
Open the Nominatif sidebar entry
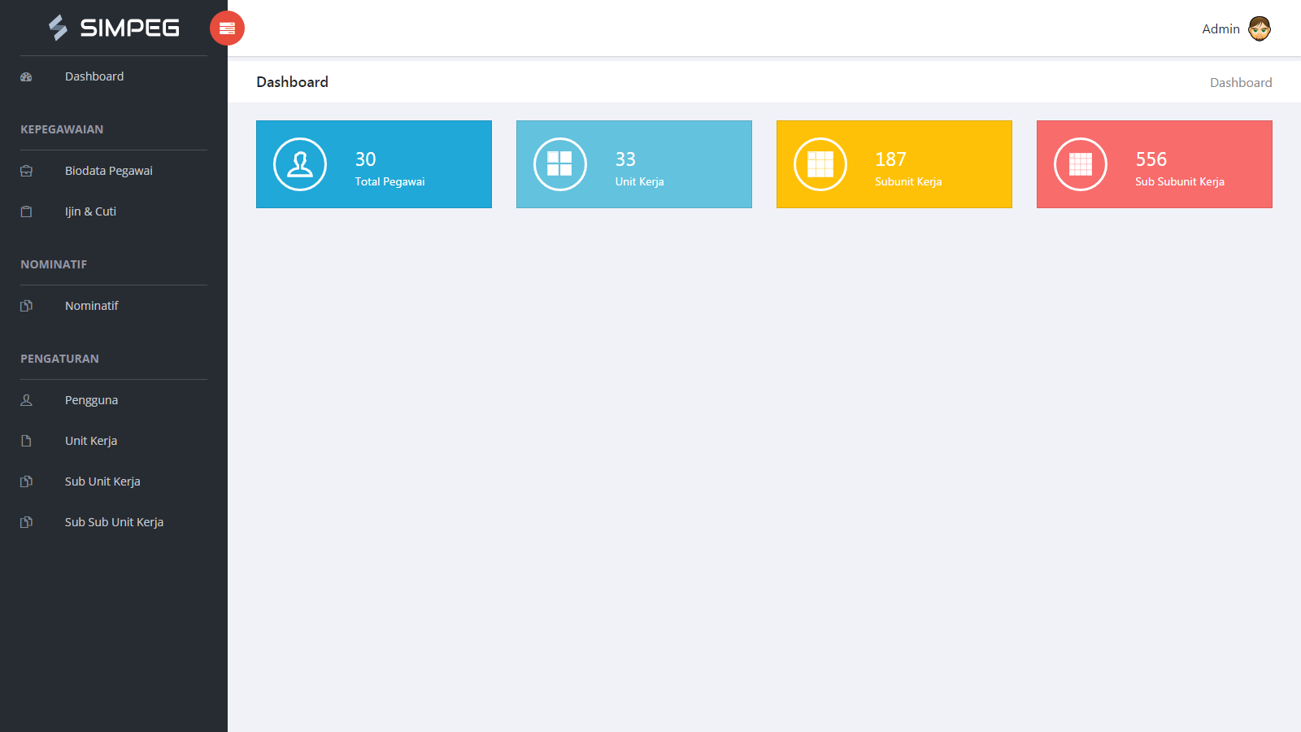(91, 306)
